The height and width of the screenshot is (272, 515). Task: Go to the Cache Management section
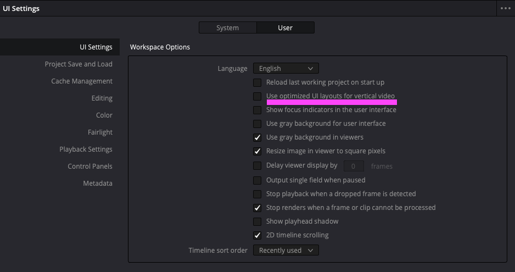pyautogui.click(x=82, y=81)
